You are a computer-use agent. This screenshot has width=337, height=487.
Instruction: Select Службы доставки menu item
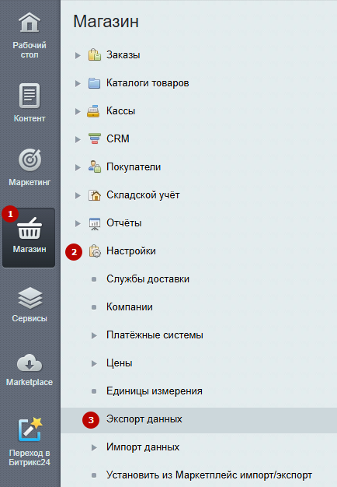148,279
